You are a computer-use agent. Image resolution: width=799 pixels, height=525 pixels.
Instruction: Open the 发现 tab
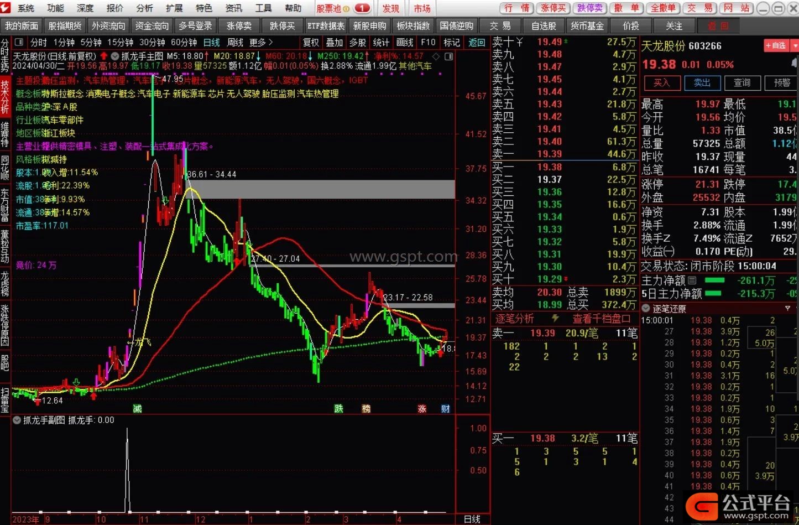[x=391, y=8]
